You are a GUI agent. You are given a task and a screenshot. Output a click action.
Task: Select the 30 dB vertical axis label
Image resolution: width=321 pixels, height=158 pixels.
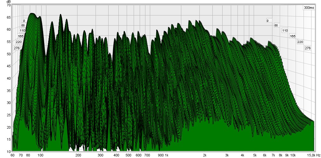tap(9, 103)
